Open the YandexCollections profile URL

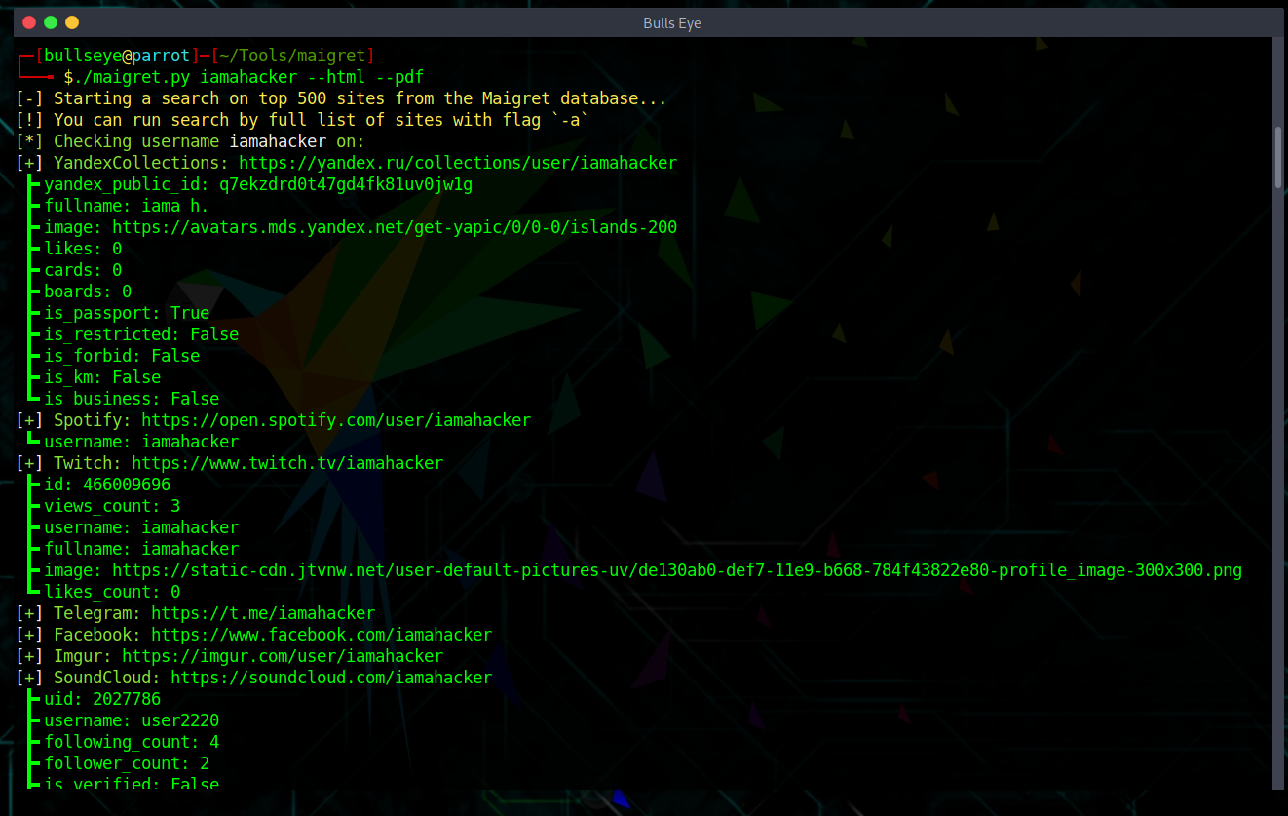click(x=458, y=163)
